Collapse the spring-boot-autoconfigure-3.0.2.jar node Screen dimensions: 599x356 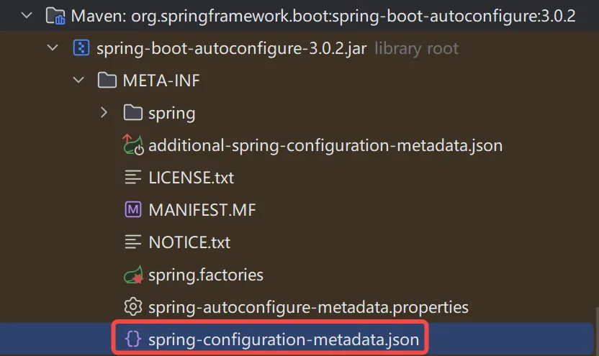[53, 48]
